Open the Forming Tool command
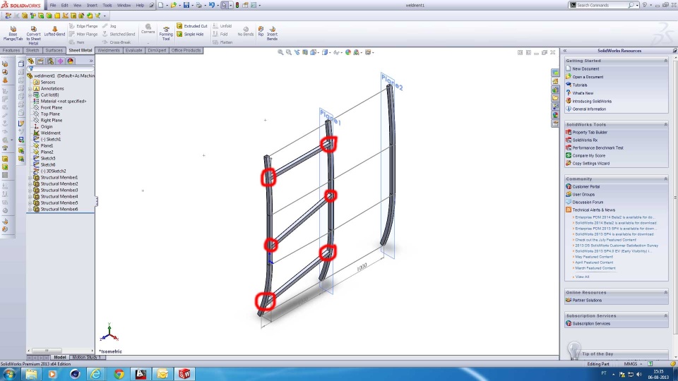Image resolution: width=678 pixels, height=381 pixels. pyautogui.click(x=166, y=34)
